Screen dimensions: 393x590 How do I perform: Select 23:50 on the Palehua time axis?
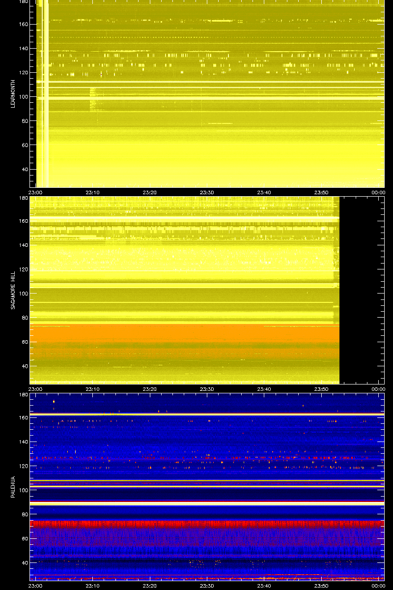click(321, 586)
